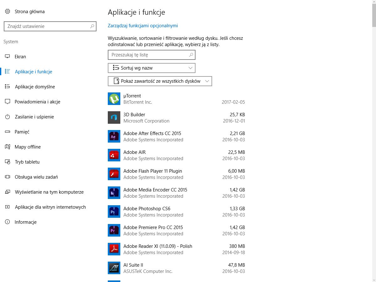Click the 3D Builder app icon

click(x=114, y=118)
